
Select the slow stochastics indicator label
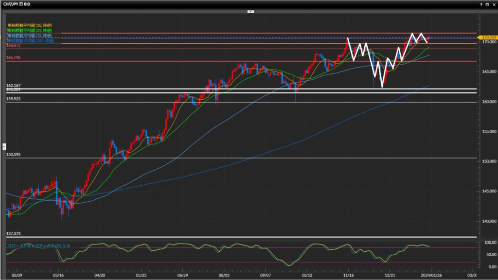coord(38,246)
